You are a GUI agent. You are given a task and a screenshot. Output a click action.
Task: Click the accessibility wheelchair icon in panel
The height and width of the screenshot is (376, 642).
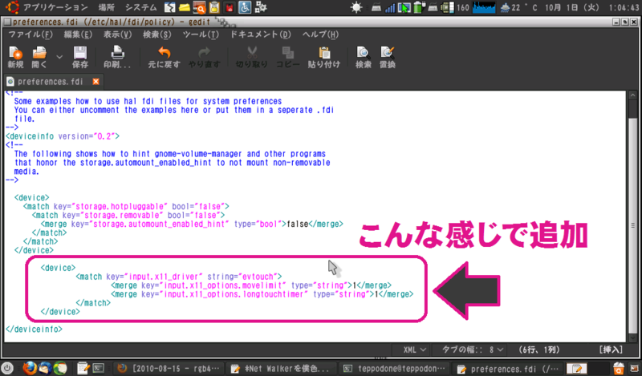click(x=245, y=7)
